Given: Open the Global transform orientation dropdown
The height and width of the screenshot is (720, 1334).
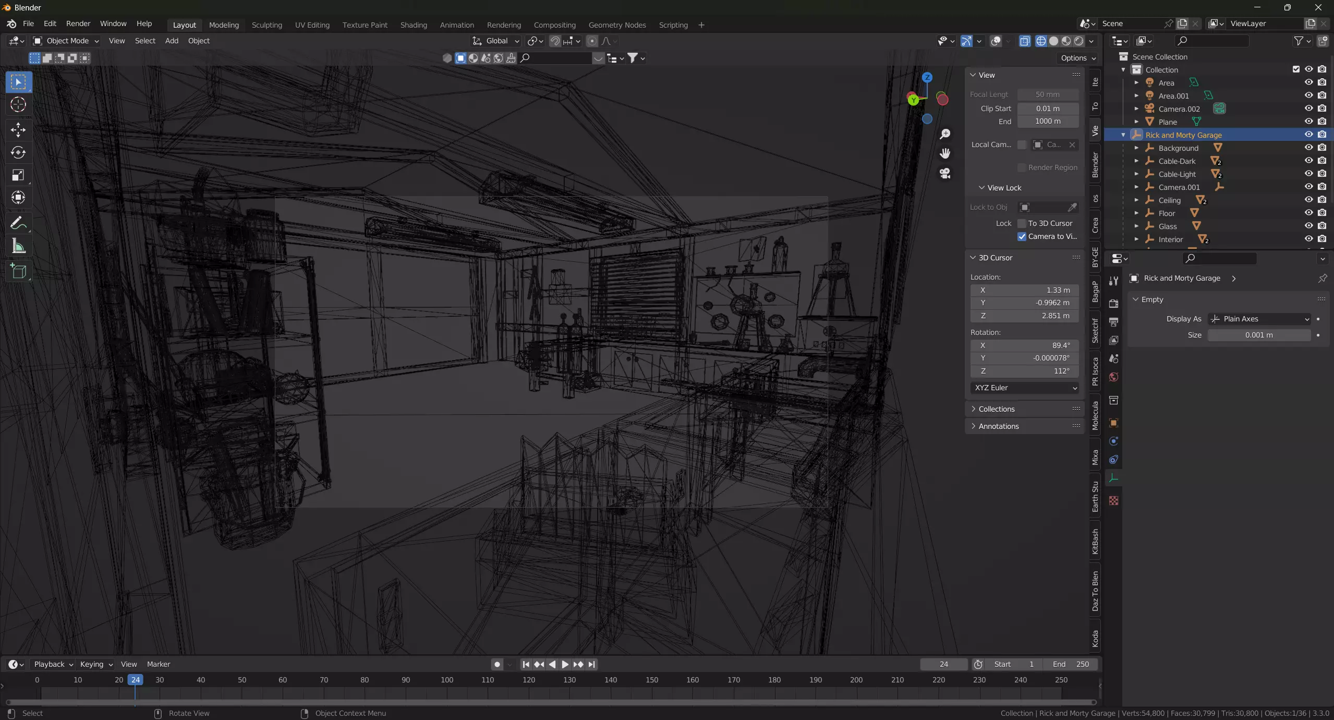Looking at the screenshot, I should 496,41.
